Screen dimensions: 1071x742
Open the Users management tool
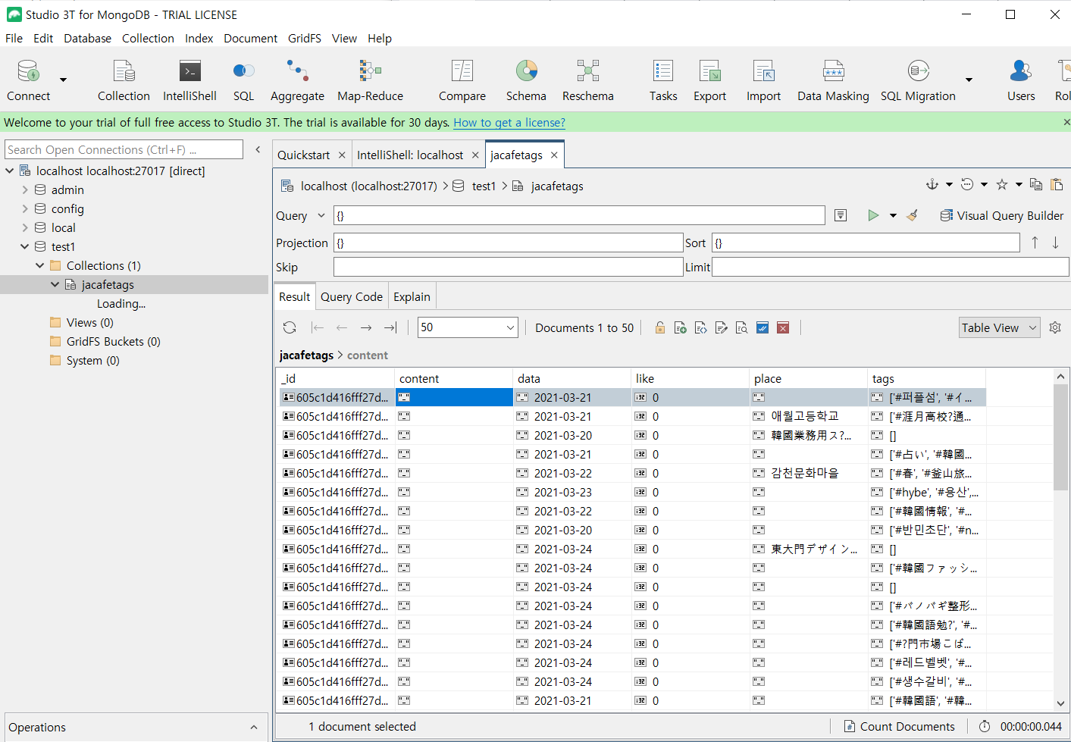tap(1021, 80)
